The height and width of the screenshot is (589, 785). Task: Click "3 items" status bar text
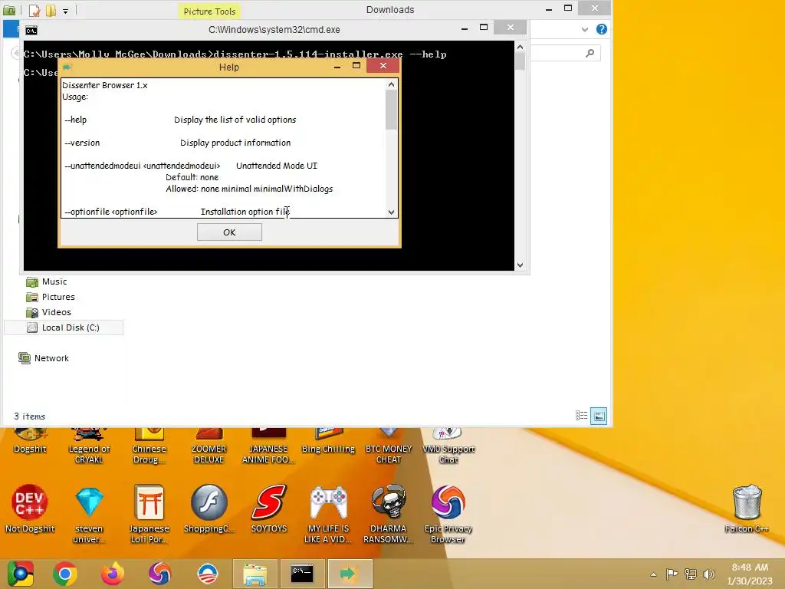point(30,416)
